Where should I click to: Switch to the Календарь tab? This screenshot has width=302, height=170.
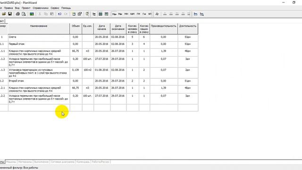83,162
